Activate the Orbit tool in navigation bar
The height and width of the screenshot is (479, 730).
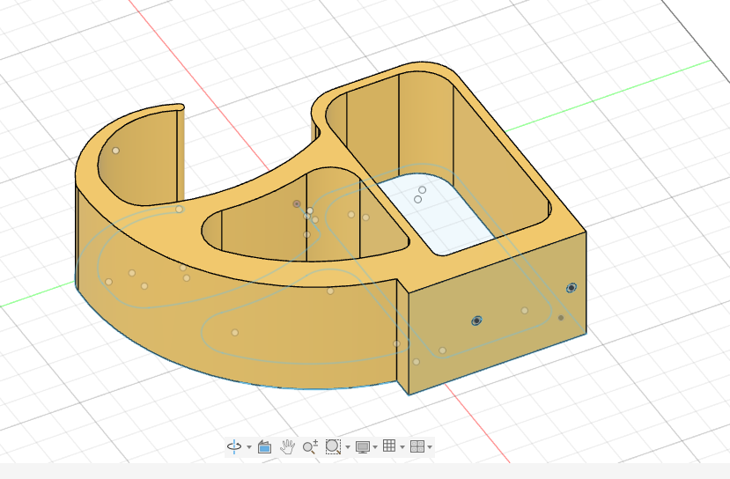point(234,446)
